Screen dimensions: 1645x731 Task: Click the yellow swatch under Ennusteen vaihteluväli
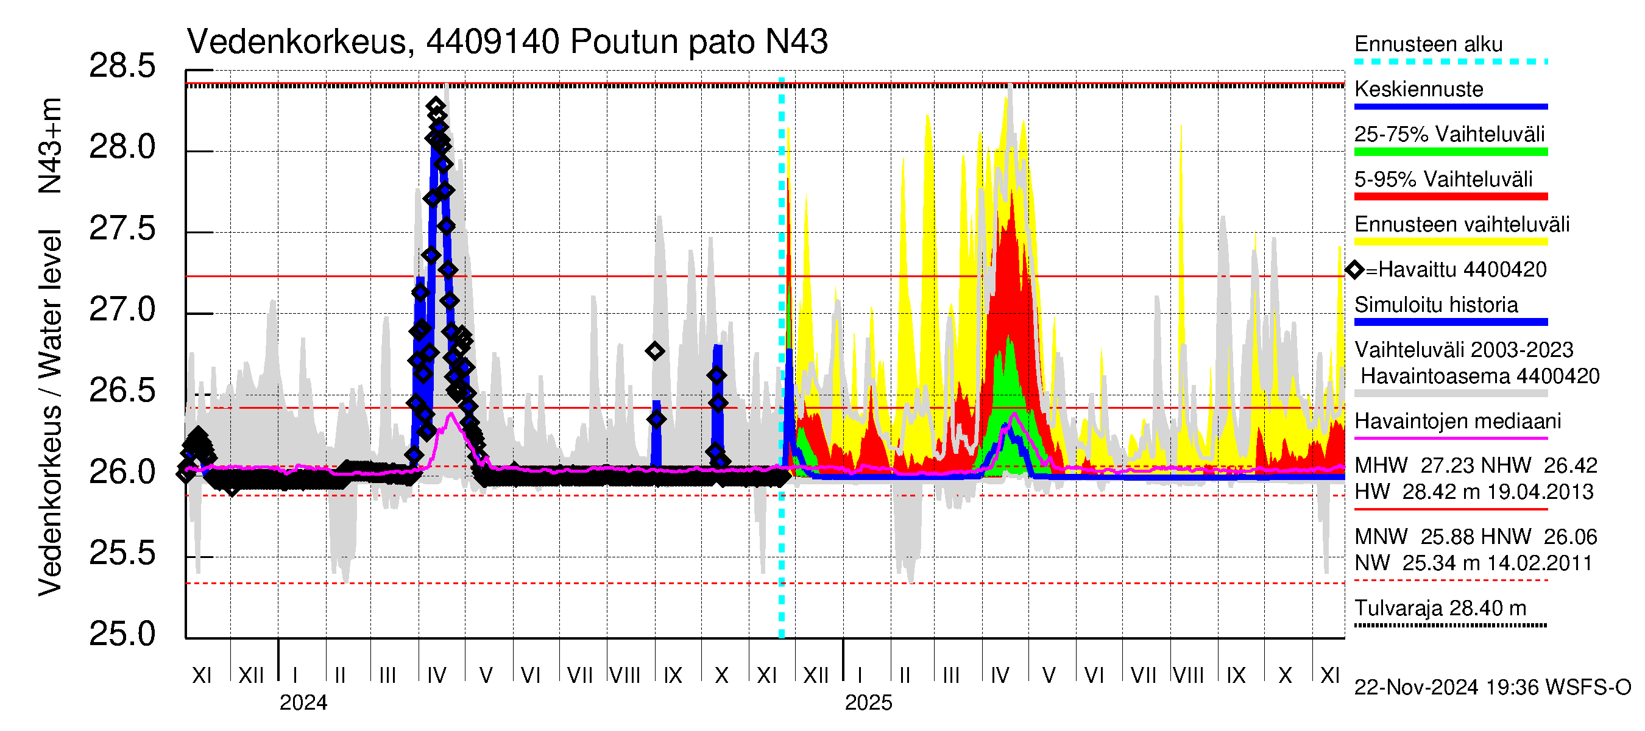tap(1450, 242)
